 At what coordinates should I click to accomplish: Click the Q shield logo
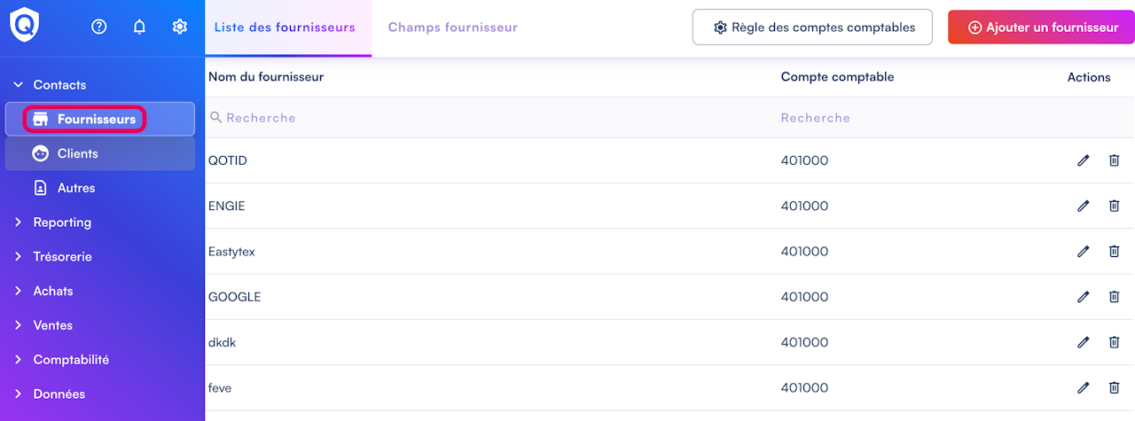(25, 25)
